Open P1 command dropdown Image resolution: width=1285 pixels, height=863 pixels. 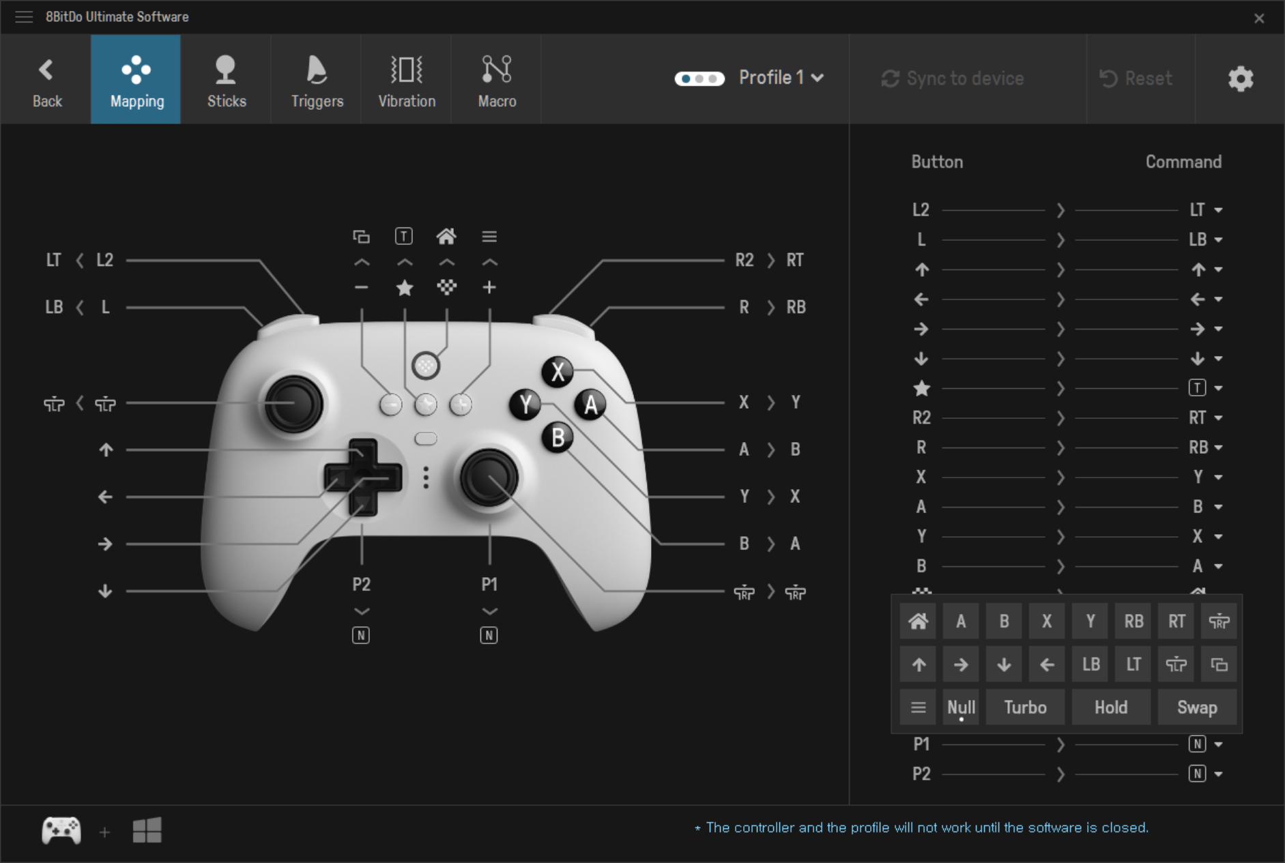pyautogui.click(x=1206, y=744)
